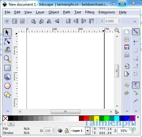Zoom 1:1 button above vertical scrollbar
The width and height of the screenshot is (142, 137).
pos(117,30)
